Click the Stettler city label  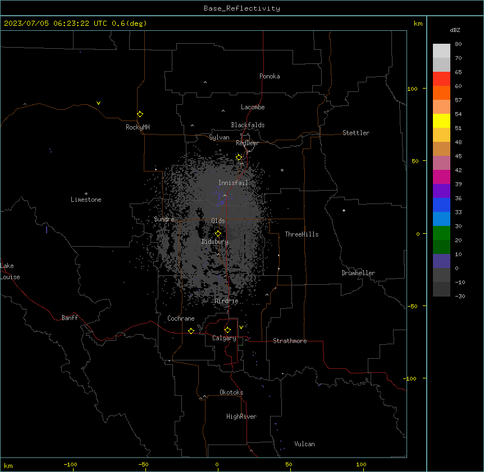tap(355, 133)
